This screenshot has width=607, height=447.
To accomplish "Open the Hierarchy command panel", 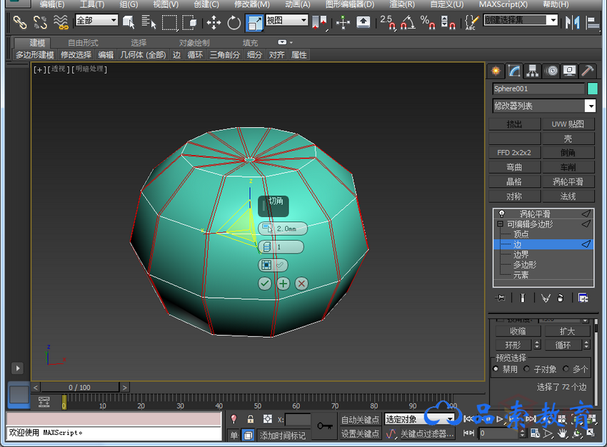I will 532,71.
